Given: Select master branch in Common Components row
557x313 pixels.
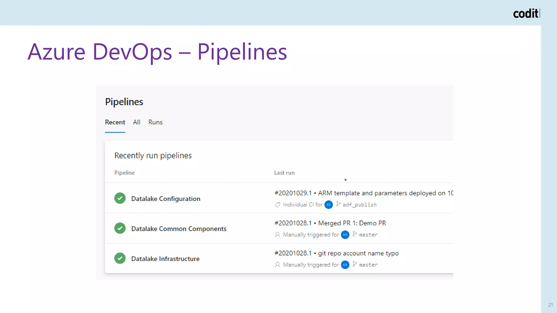Looking at the screenshot, I should 368,235.
